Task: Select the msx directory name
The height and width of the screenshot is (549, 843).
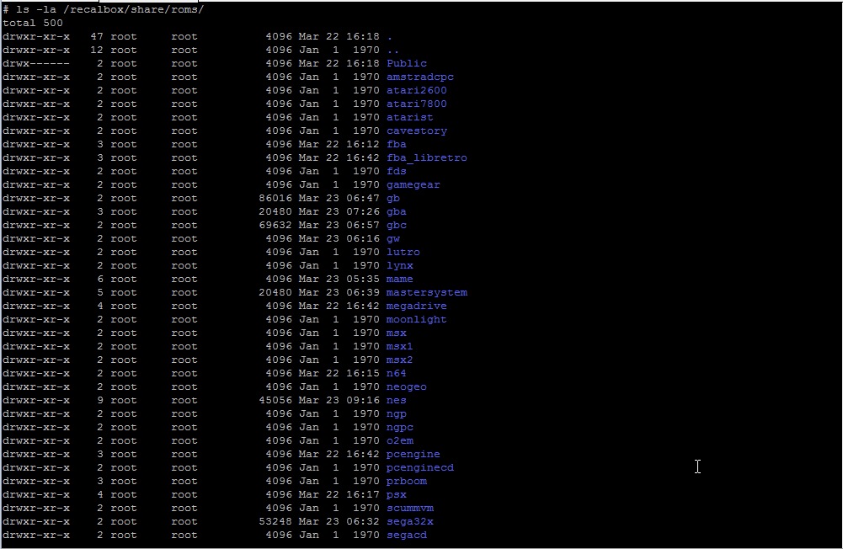Action: tap(396, 333)
